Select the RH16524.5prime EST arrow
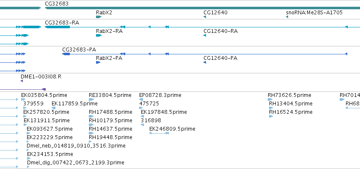 pyautogui.click(x=271, y=116)
